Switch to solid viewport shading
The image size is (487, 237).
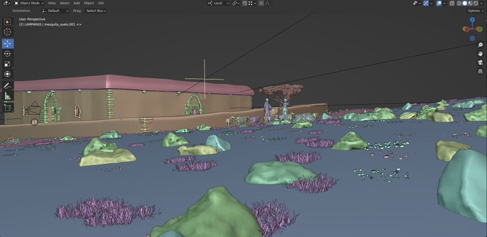465,3
